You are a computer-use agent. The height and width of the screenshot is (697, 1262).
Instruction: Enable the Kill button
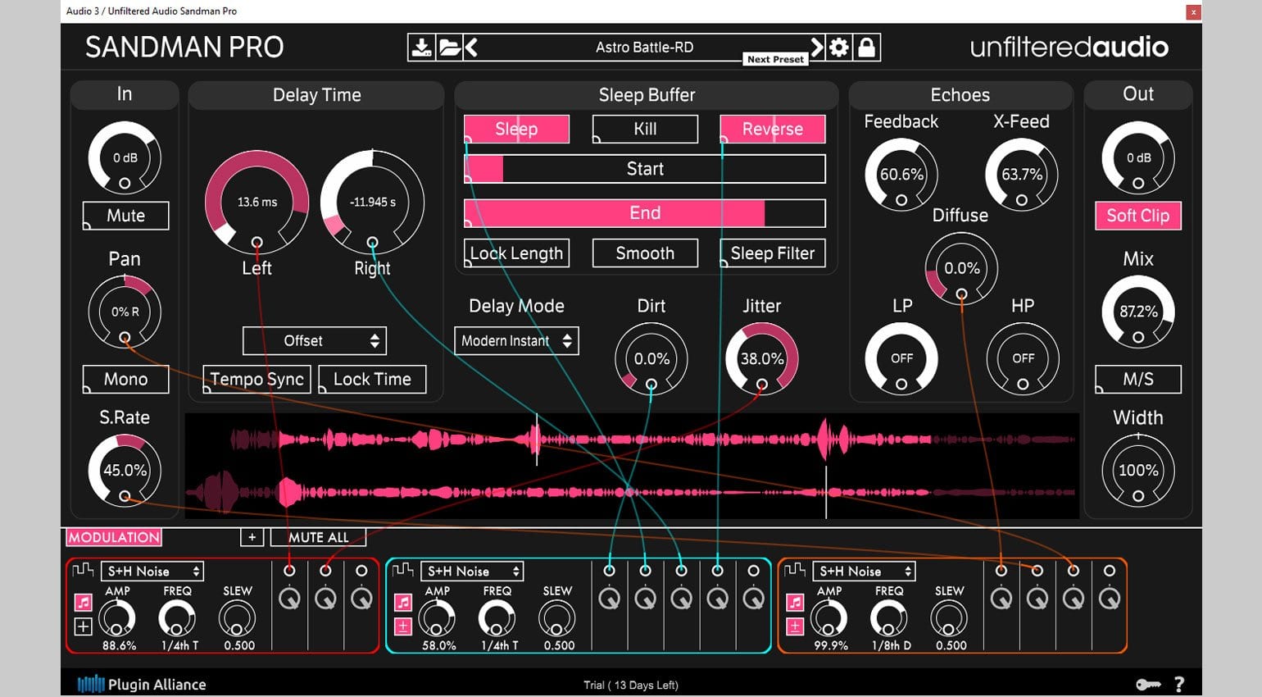click(645, 129)
